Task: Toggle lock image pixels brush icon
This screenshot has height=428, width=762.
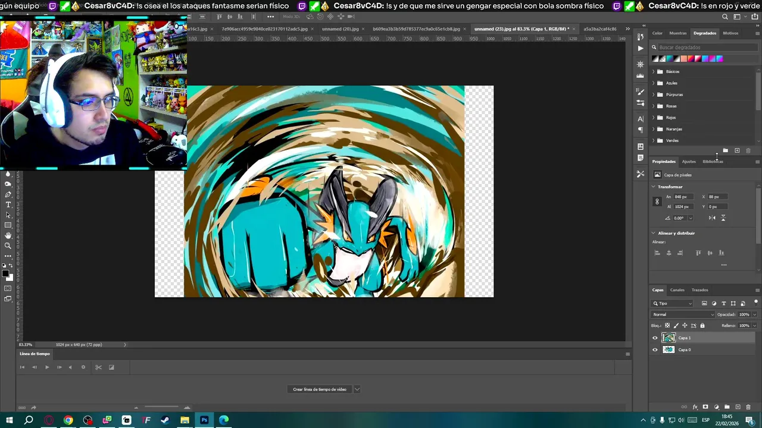Action: tap(676, 326)
